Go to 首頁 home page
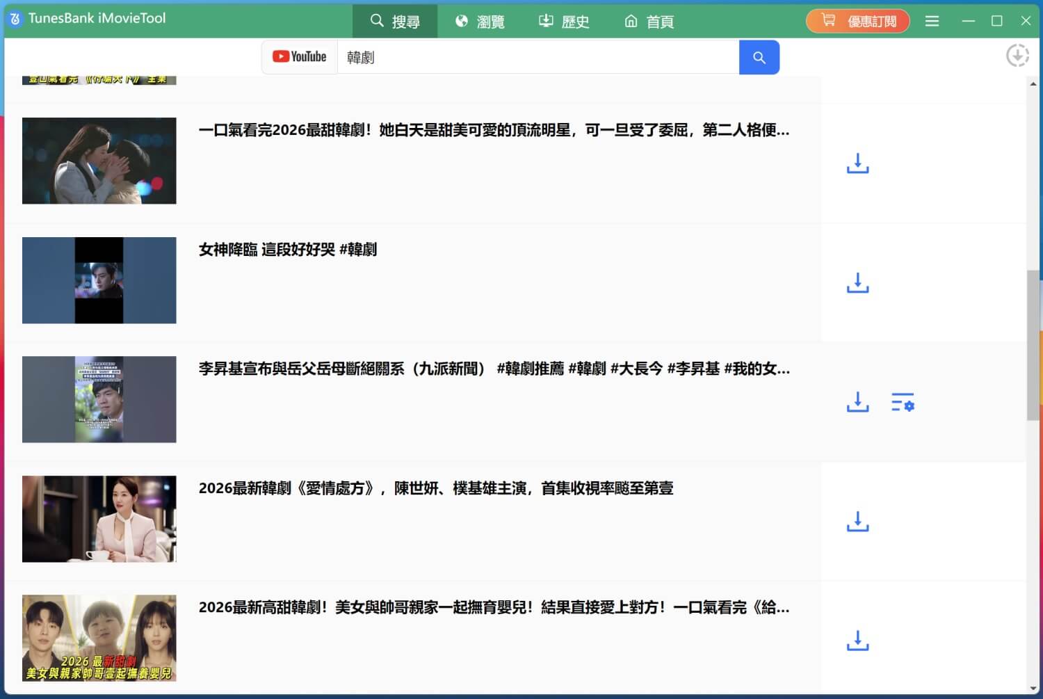 pos(649,21)
